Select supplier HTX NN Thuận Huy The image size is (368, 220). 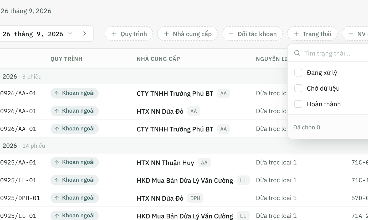(165, 163)
